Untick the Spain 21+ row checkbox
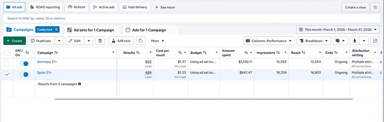 click(x=7, y=75)
